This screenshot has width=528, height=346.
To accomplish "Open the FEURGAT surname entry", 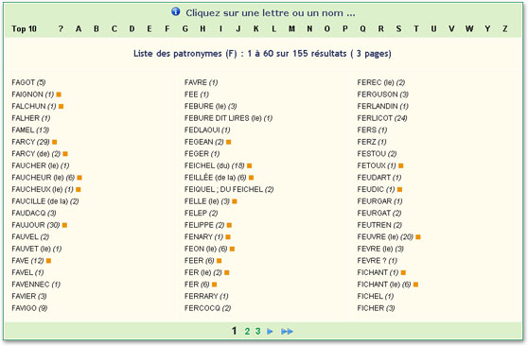I will click(379, 213).
